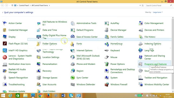Screen dimensions: 174x98
Task: Click the Indexing Options link
Action: [153, 44]
